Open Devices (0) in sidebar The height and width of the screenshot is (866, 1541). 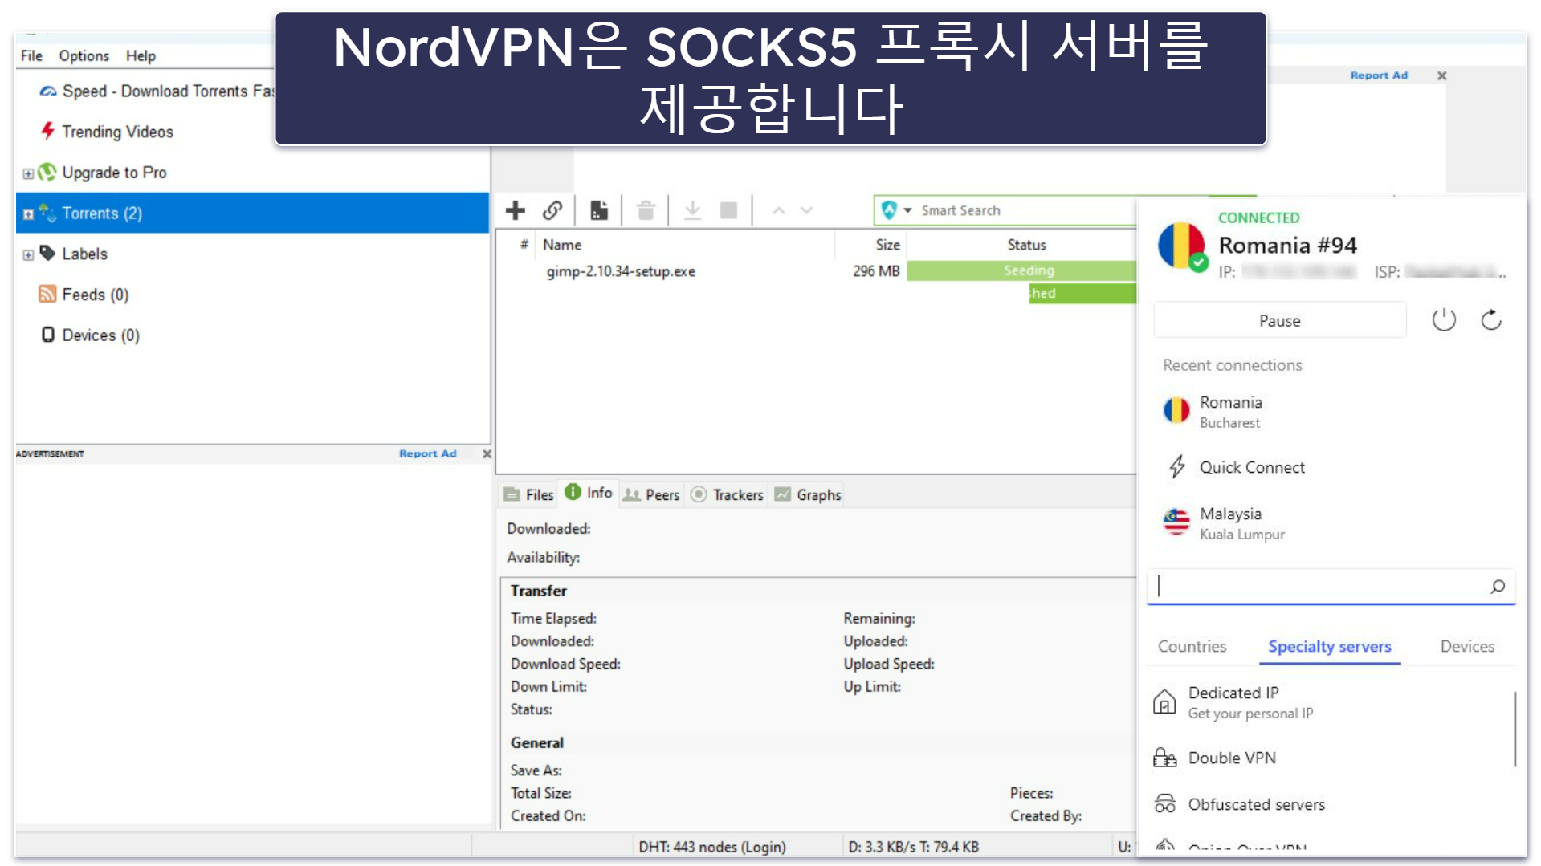coord(100,335)
